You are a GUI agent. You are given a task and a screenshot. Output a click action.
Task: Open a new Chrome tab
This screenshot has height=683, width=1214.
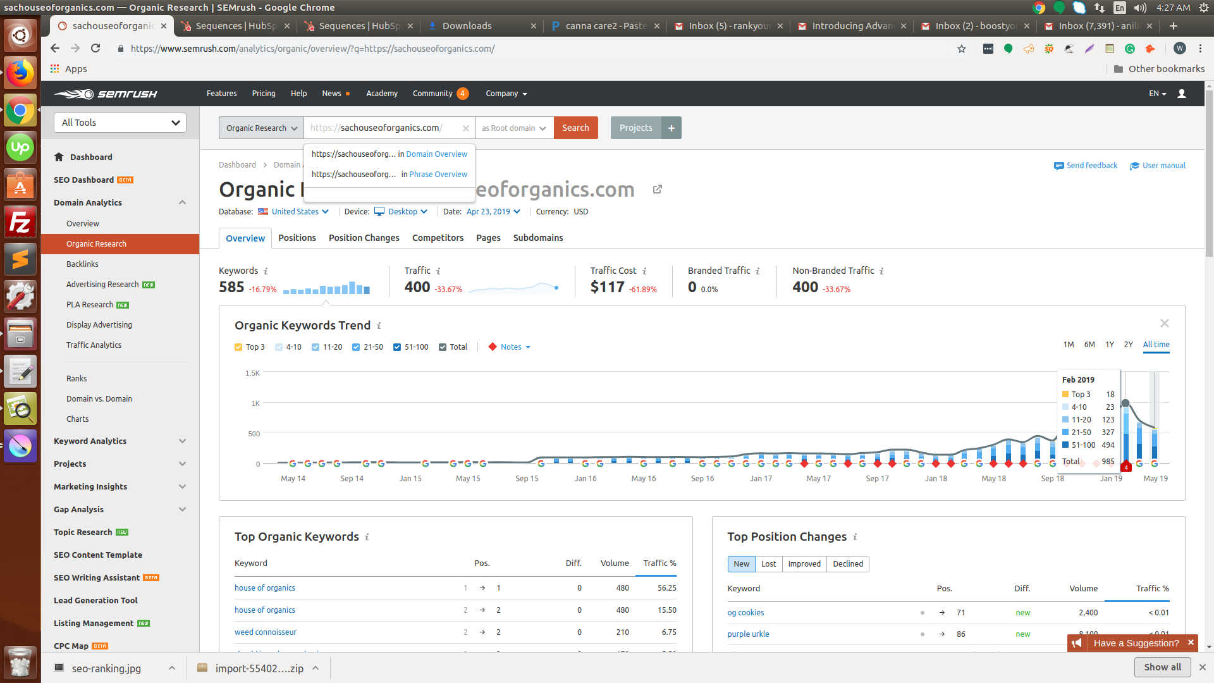click(x=1174, y=26)
